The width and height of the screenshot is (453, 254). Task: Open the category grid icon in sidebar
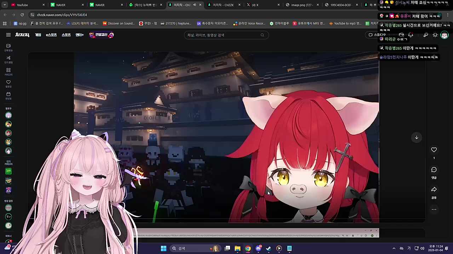tap(8, 70)
